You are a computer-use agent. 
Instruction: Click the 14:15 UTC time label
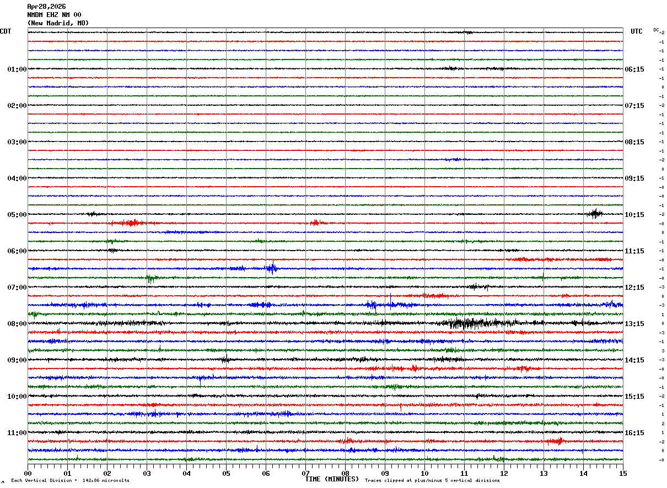coord(634,360)
